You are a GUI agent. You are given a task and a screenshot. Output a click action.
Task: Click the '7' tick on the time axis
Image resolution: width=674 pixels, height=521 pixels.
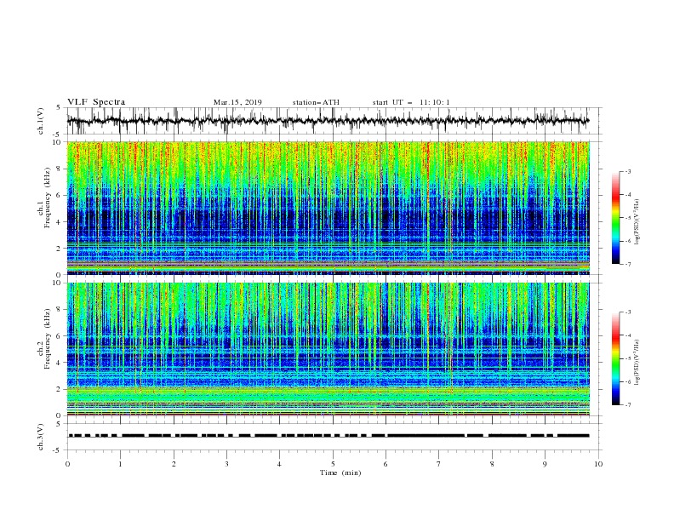coord(439,464)
